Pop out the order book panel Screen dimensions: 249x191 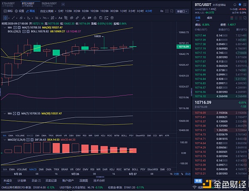(x=245, y=18)
